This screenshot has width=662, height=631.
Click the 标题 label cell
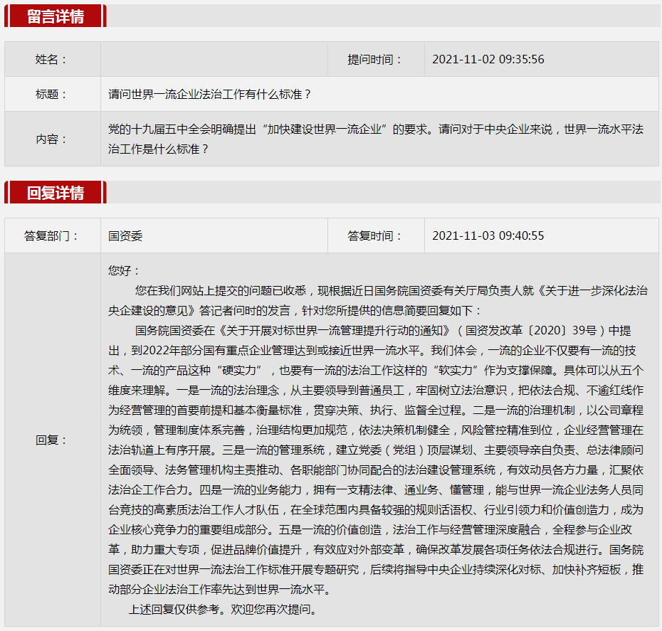51,94
